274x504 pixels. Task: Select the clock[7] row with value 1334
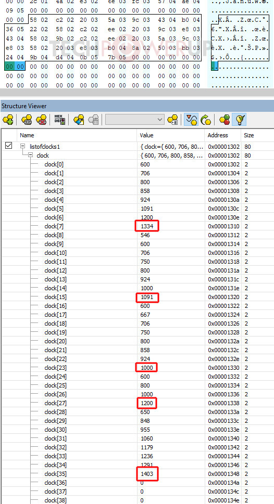pyautogui.click(x=137, y=226)
